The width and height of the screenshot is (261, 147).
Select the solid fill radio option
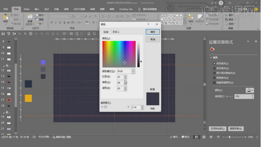214,63
